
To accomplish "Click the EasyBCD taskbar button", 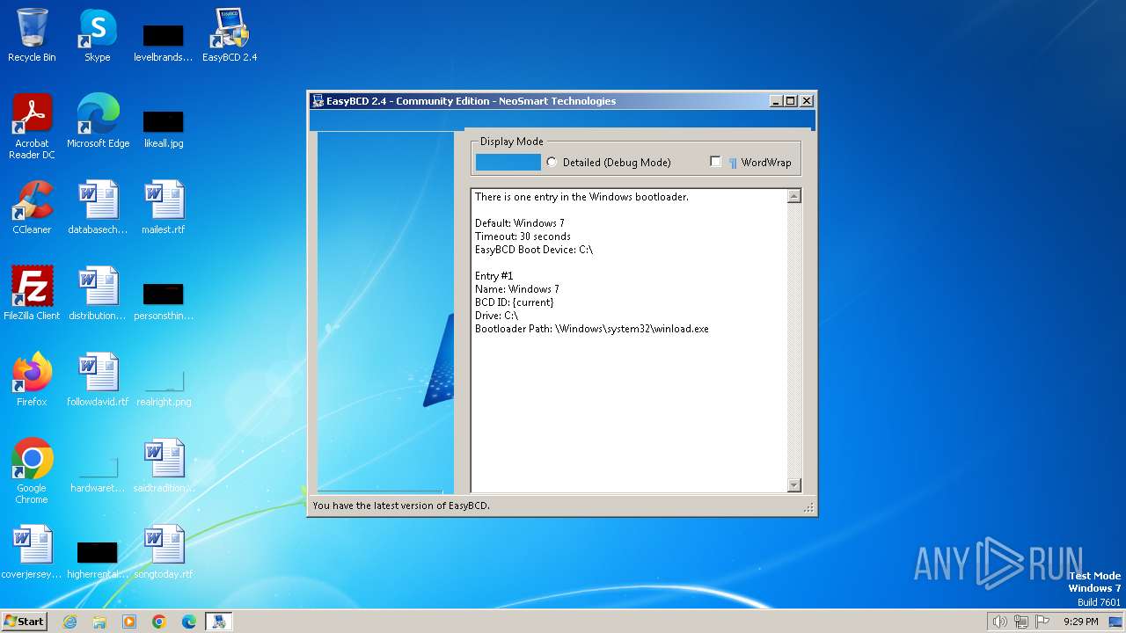I will (218, 622).
